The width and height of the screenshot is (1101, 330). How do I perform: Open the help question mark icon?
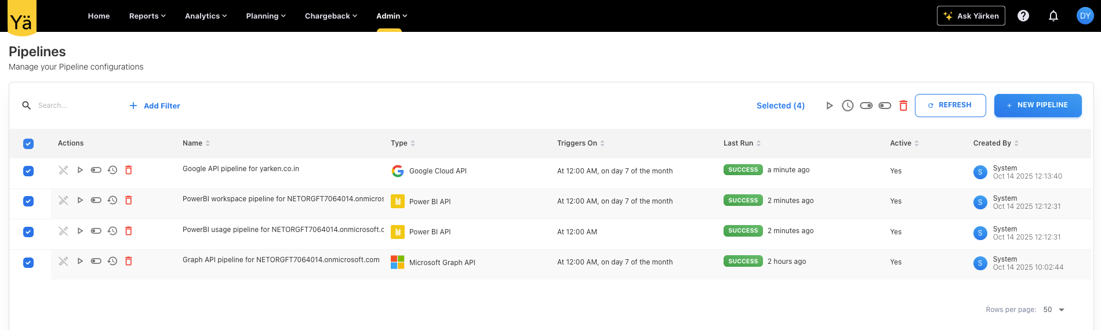[x=1023, y=16]
